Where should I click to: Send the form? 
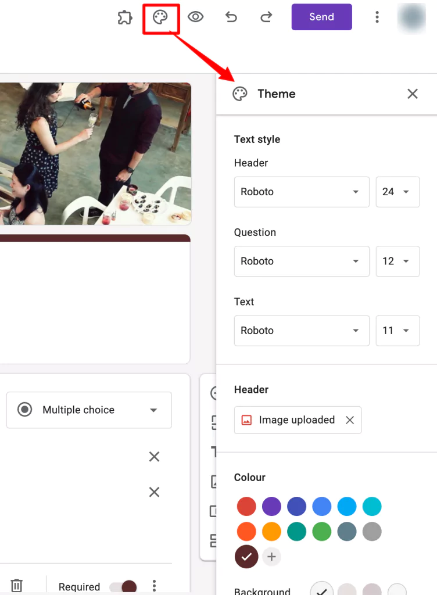point(322,17)
